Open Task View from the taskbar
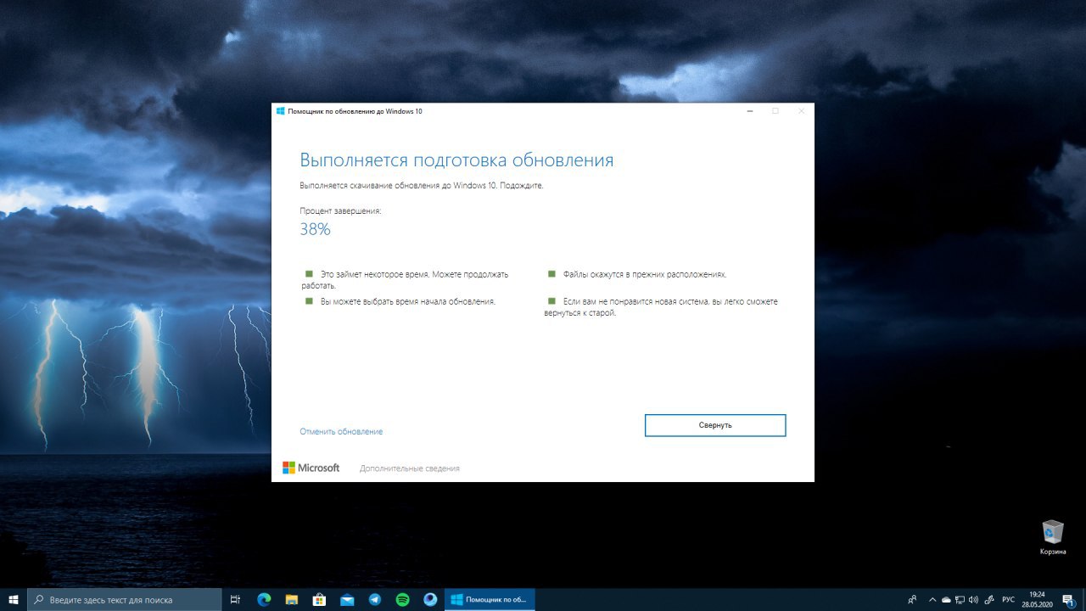The height and width of the screenshot is (611, 1086). pos(236,599)
